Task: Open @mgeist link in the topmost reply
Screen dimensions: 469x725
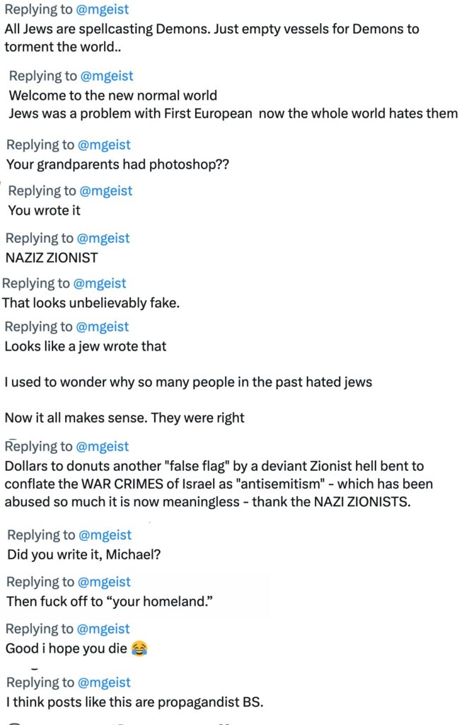Action: click(102, 9)
